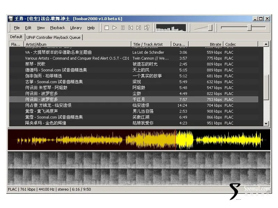Skip to the next track
This screenshot has width=278, height=208.
[139, 28]
